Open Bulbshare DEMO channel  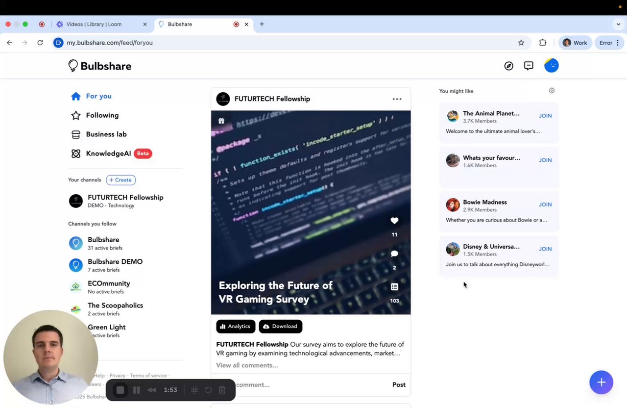106,265
